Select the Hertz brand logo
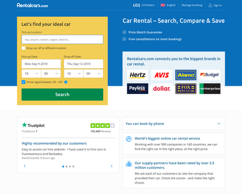The height and width of the screenshot is (194, 242). point(138,75)
